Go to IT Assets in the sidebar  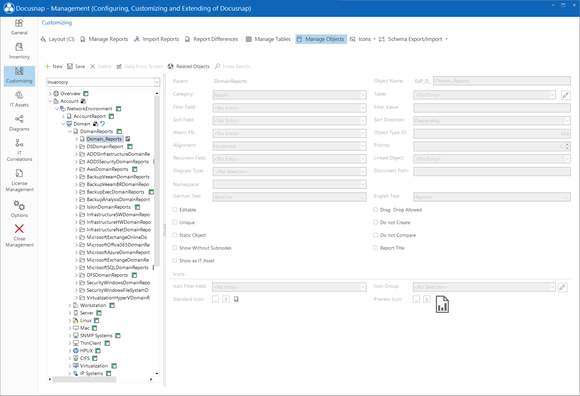[x=19, y=99]
